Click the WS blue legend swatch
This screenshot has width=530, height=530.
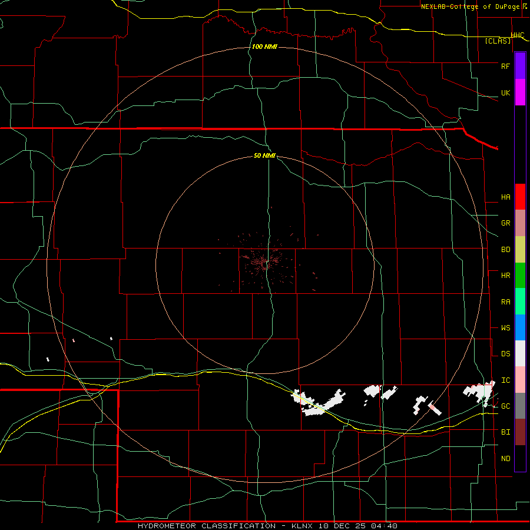[520, 327]
